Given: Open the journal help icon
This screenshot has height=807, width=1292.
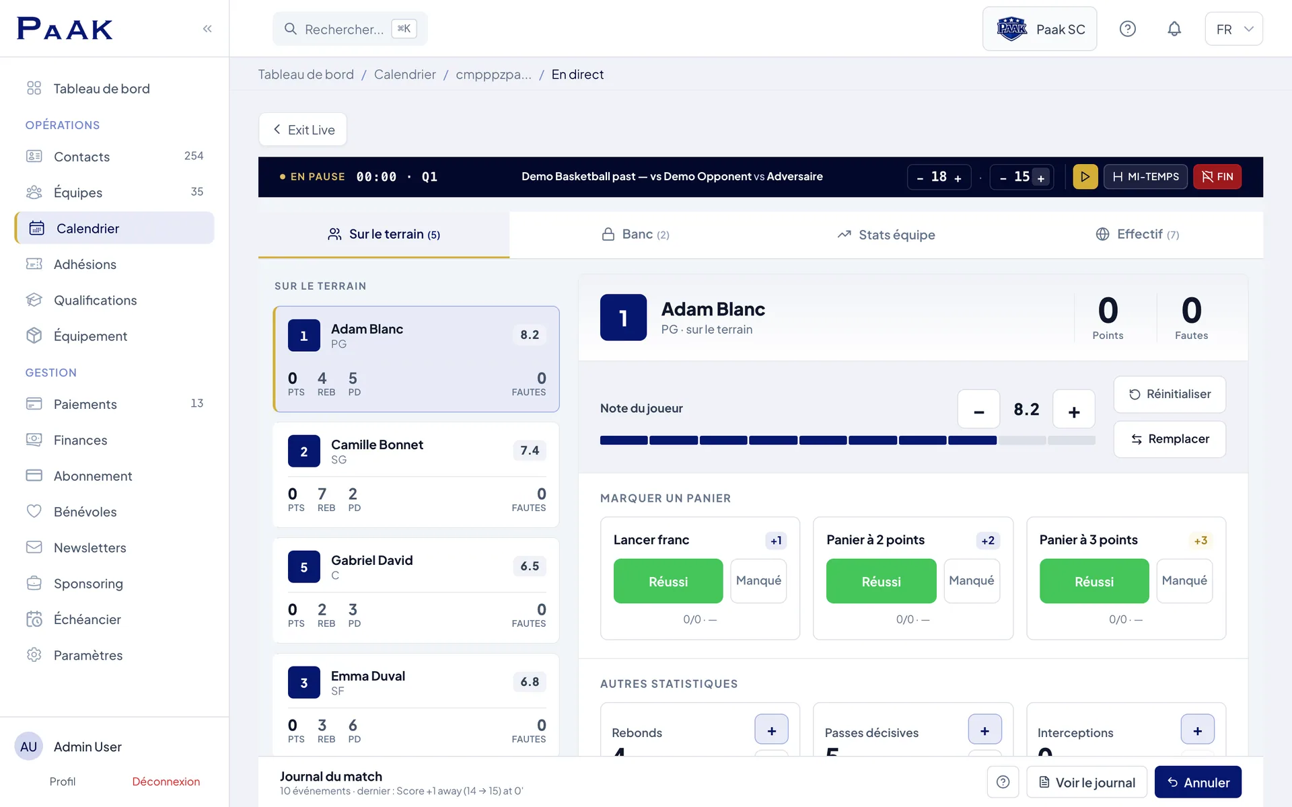Looking at the screenshot, I should coord(1003,782).
